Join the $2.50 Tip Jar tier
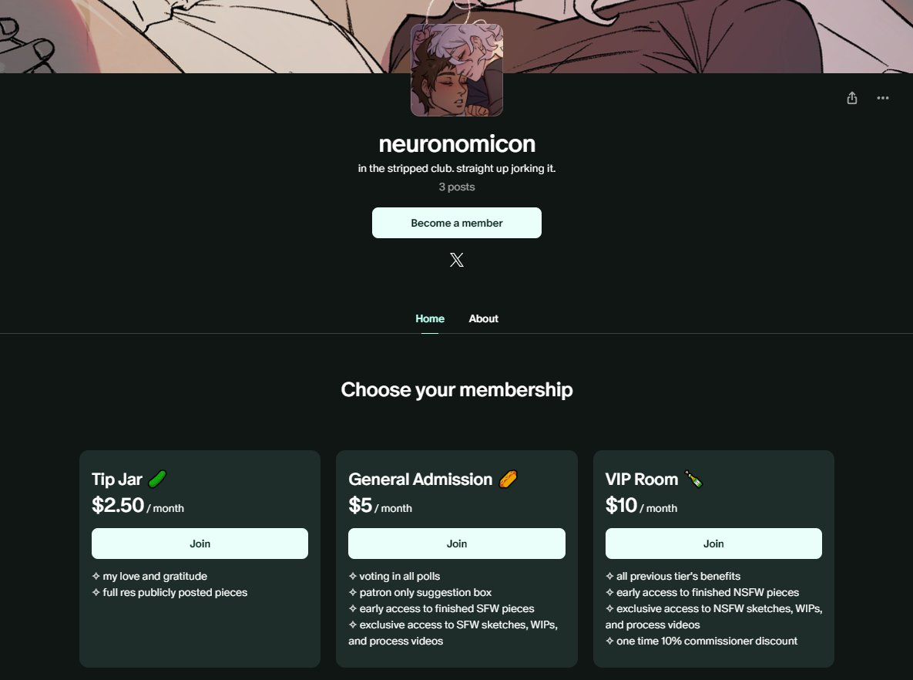 pos(200,544)
